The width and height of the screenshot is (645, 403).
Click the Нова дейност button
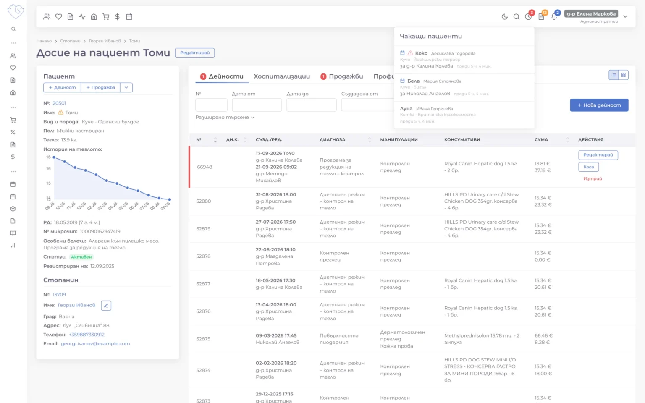pos(599,105)
